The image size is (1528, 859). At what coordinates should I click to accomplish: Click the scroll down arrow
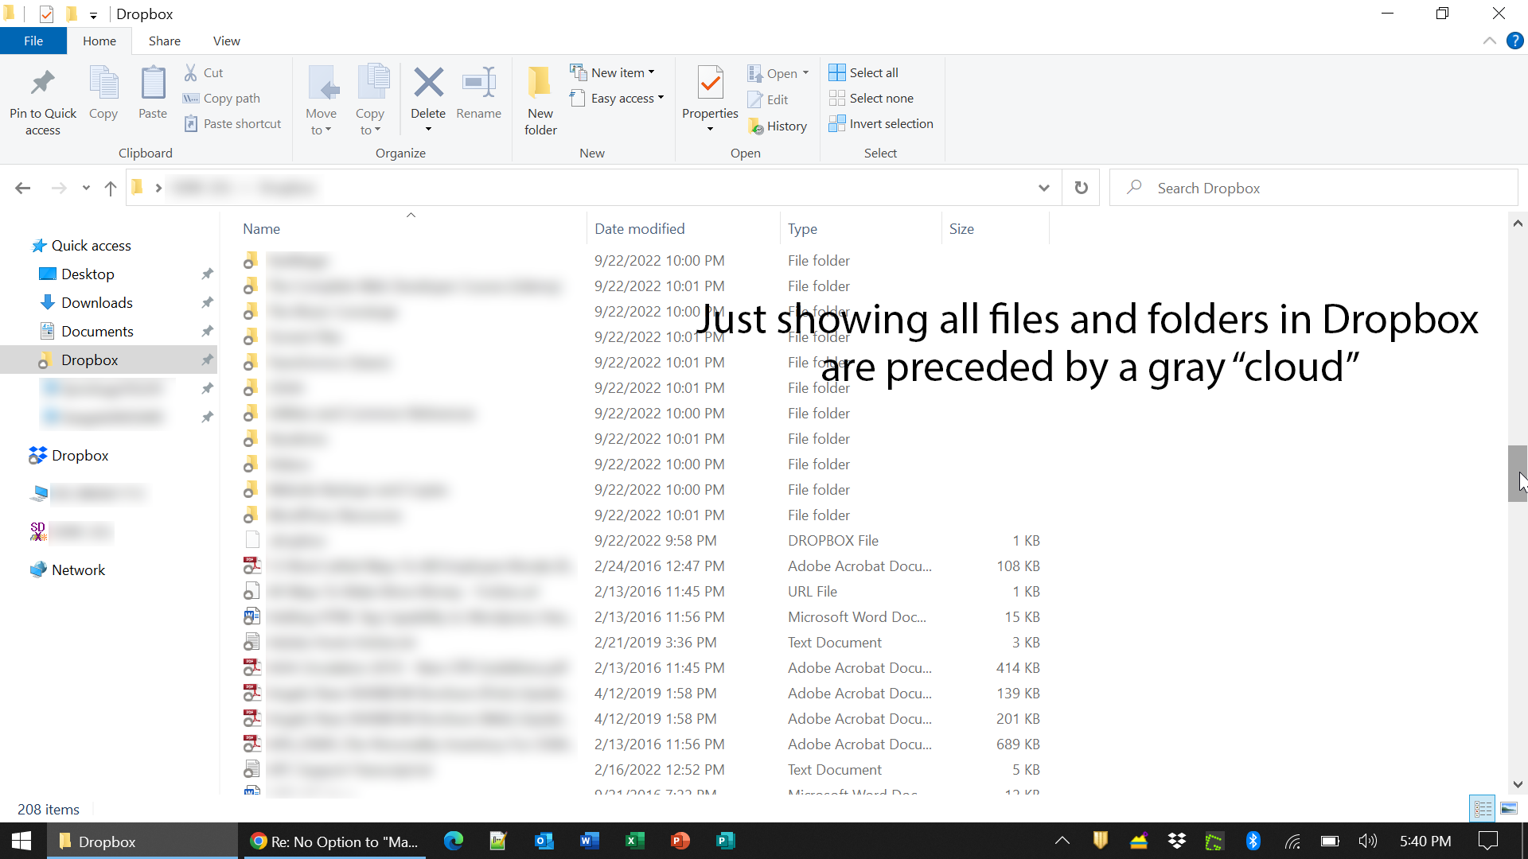coord(1517,784)
